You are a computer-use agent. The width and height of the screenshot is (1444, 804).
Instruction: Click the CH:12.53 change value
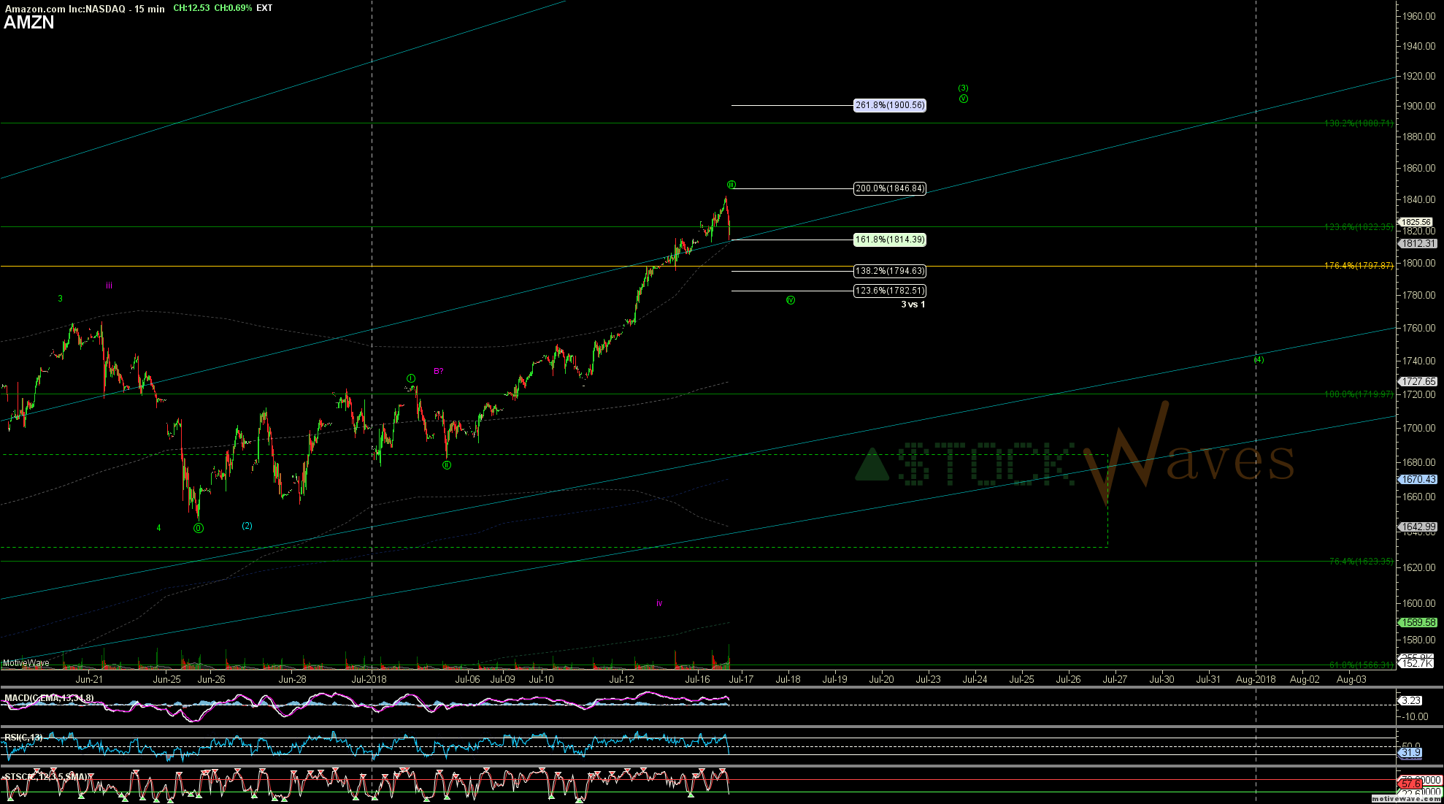(191, 8)
